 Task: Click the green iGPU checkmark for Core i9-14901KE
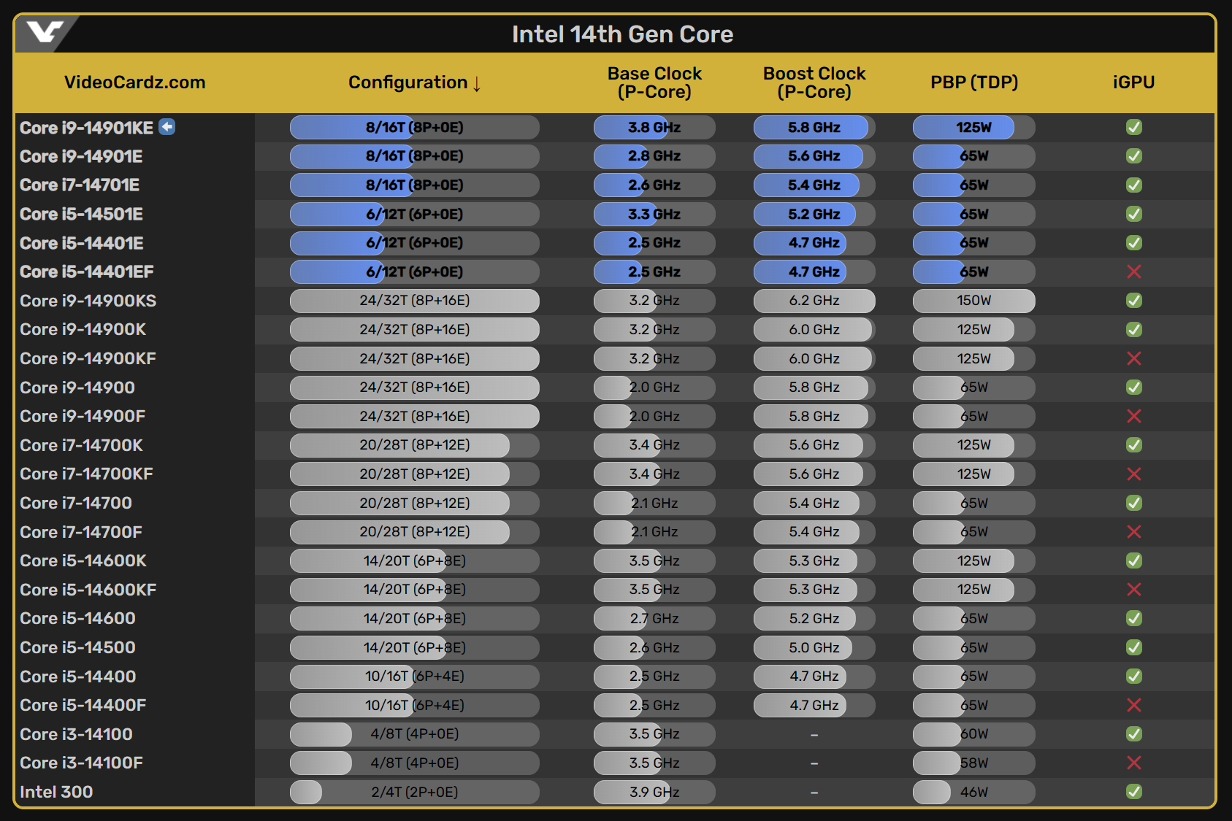click(1134, 127)
